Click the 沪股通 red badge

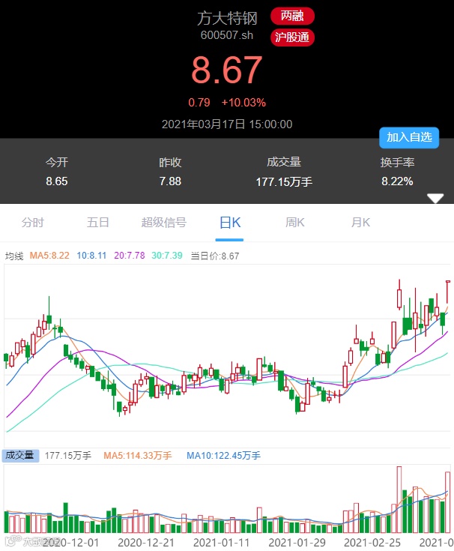[292, 37]
